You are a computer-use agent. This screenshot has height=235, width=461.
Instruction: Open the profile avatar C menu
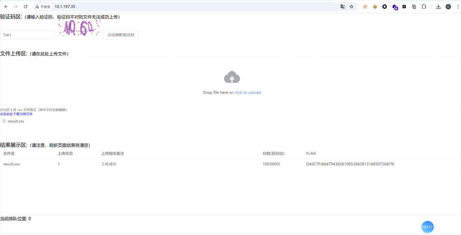pos(448,7)
